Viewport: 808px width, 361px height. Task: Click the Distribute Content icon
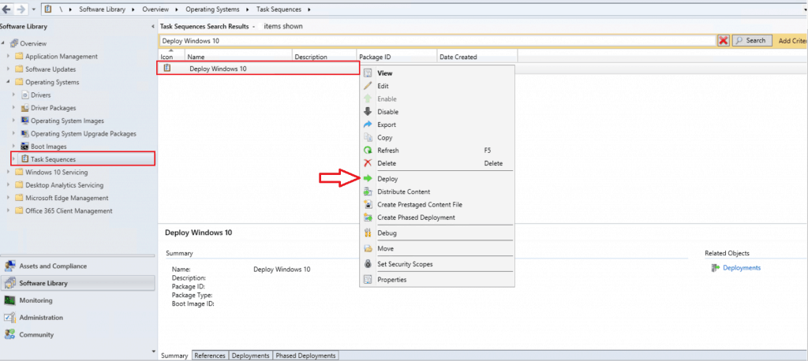368,192
